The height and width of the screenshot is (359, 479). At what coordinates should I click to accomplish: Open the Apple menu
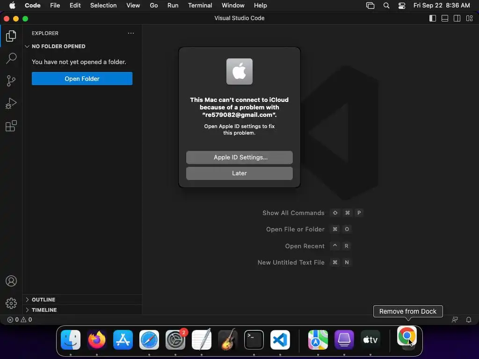(12, 6)
